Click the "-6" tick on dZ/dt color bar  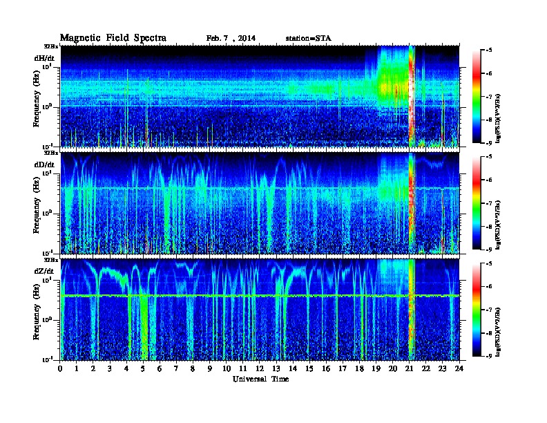489,286
